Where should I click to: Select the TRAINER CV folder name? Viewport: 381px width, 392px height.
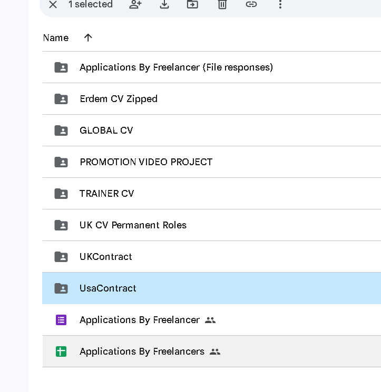[107, 194]
